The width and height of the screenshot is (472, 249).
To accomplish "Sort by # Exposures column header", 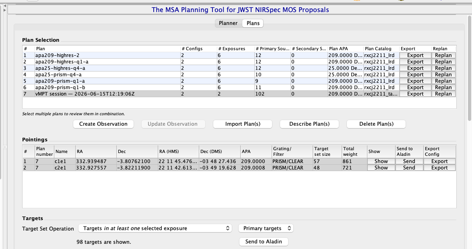I will (236, 49).
